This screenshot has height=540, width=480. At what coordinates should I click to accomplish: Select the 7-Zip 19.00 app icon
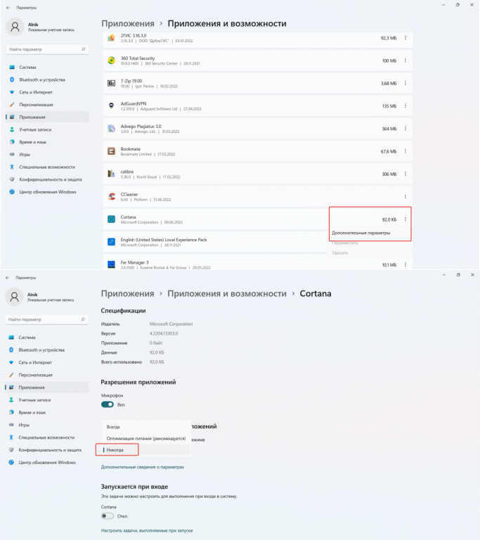[111, 83]
